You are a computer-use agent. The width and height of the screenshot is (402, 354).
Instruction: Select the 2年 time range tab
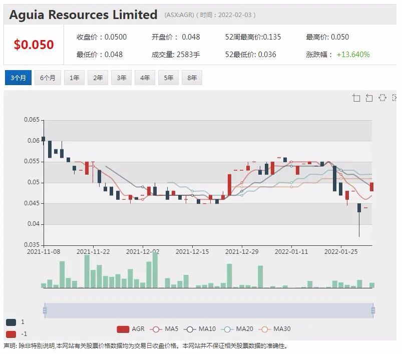98,78
